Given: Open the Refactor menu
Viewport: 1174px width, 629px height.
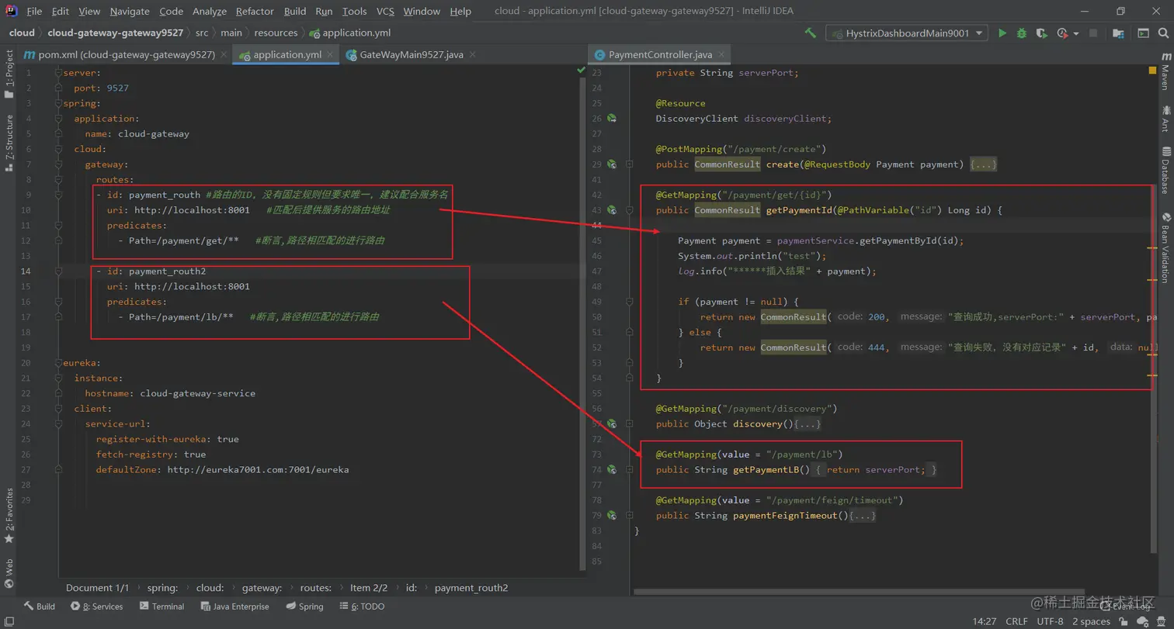Looking at the screenshot, I should point(255,11).
